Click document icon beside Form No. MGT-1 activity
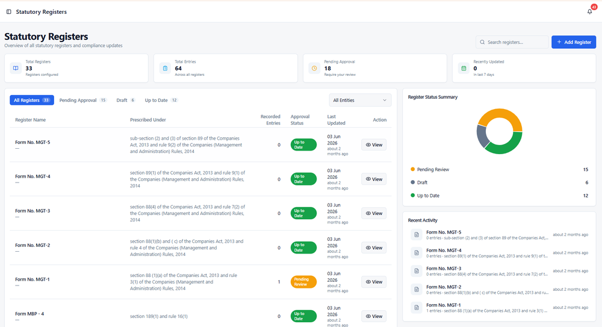This screenshot has width=602, height=327. click(x=417, y=307)
